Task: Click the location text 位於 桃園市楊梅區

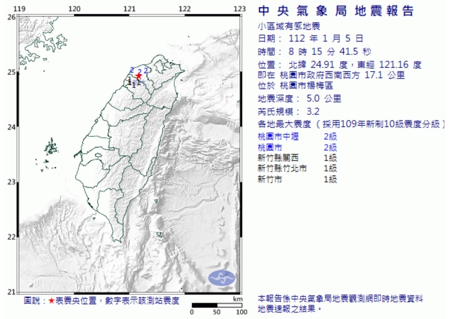Action: [295, 85]
